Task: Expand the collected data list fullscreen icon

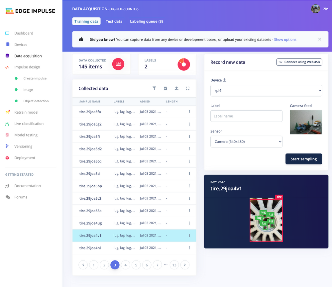Action: [x=187, y=88]
